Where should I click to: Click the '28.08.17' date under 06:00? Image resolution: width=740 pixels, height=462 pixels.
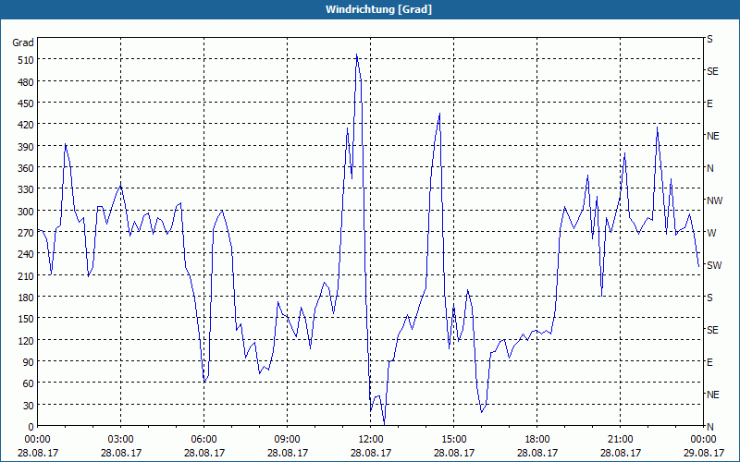[203, 453]
